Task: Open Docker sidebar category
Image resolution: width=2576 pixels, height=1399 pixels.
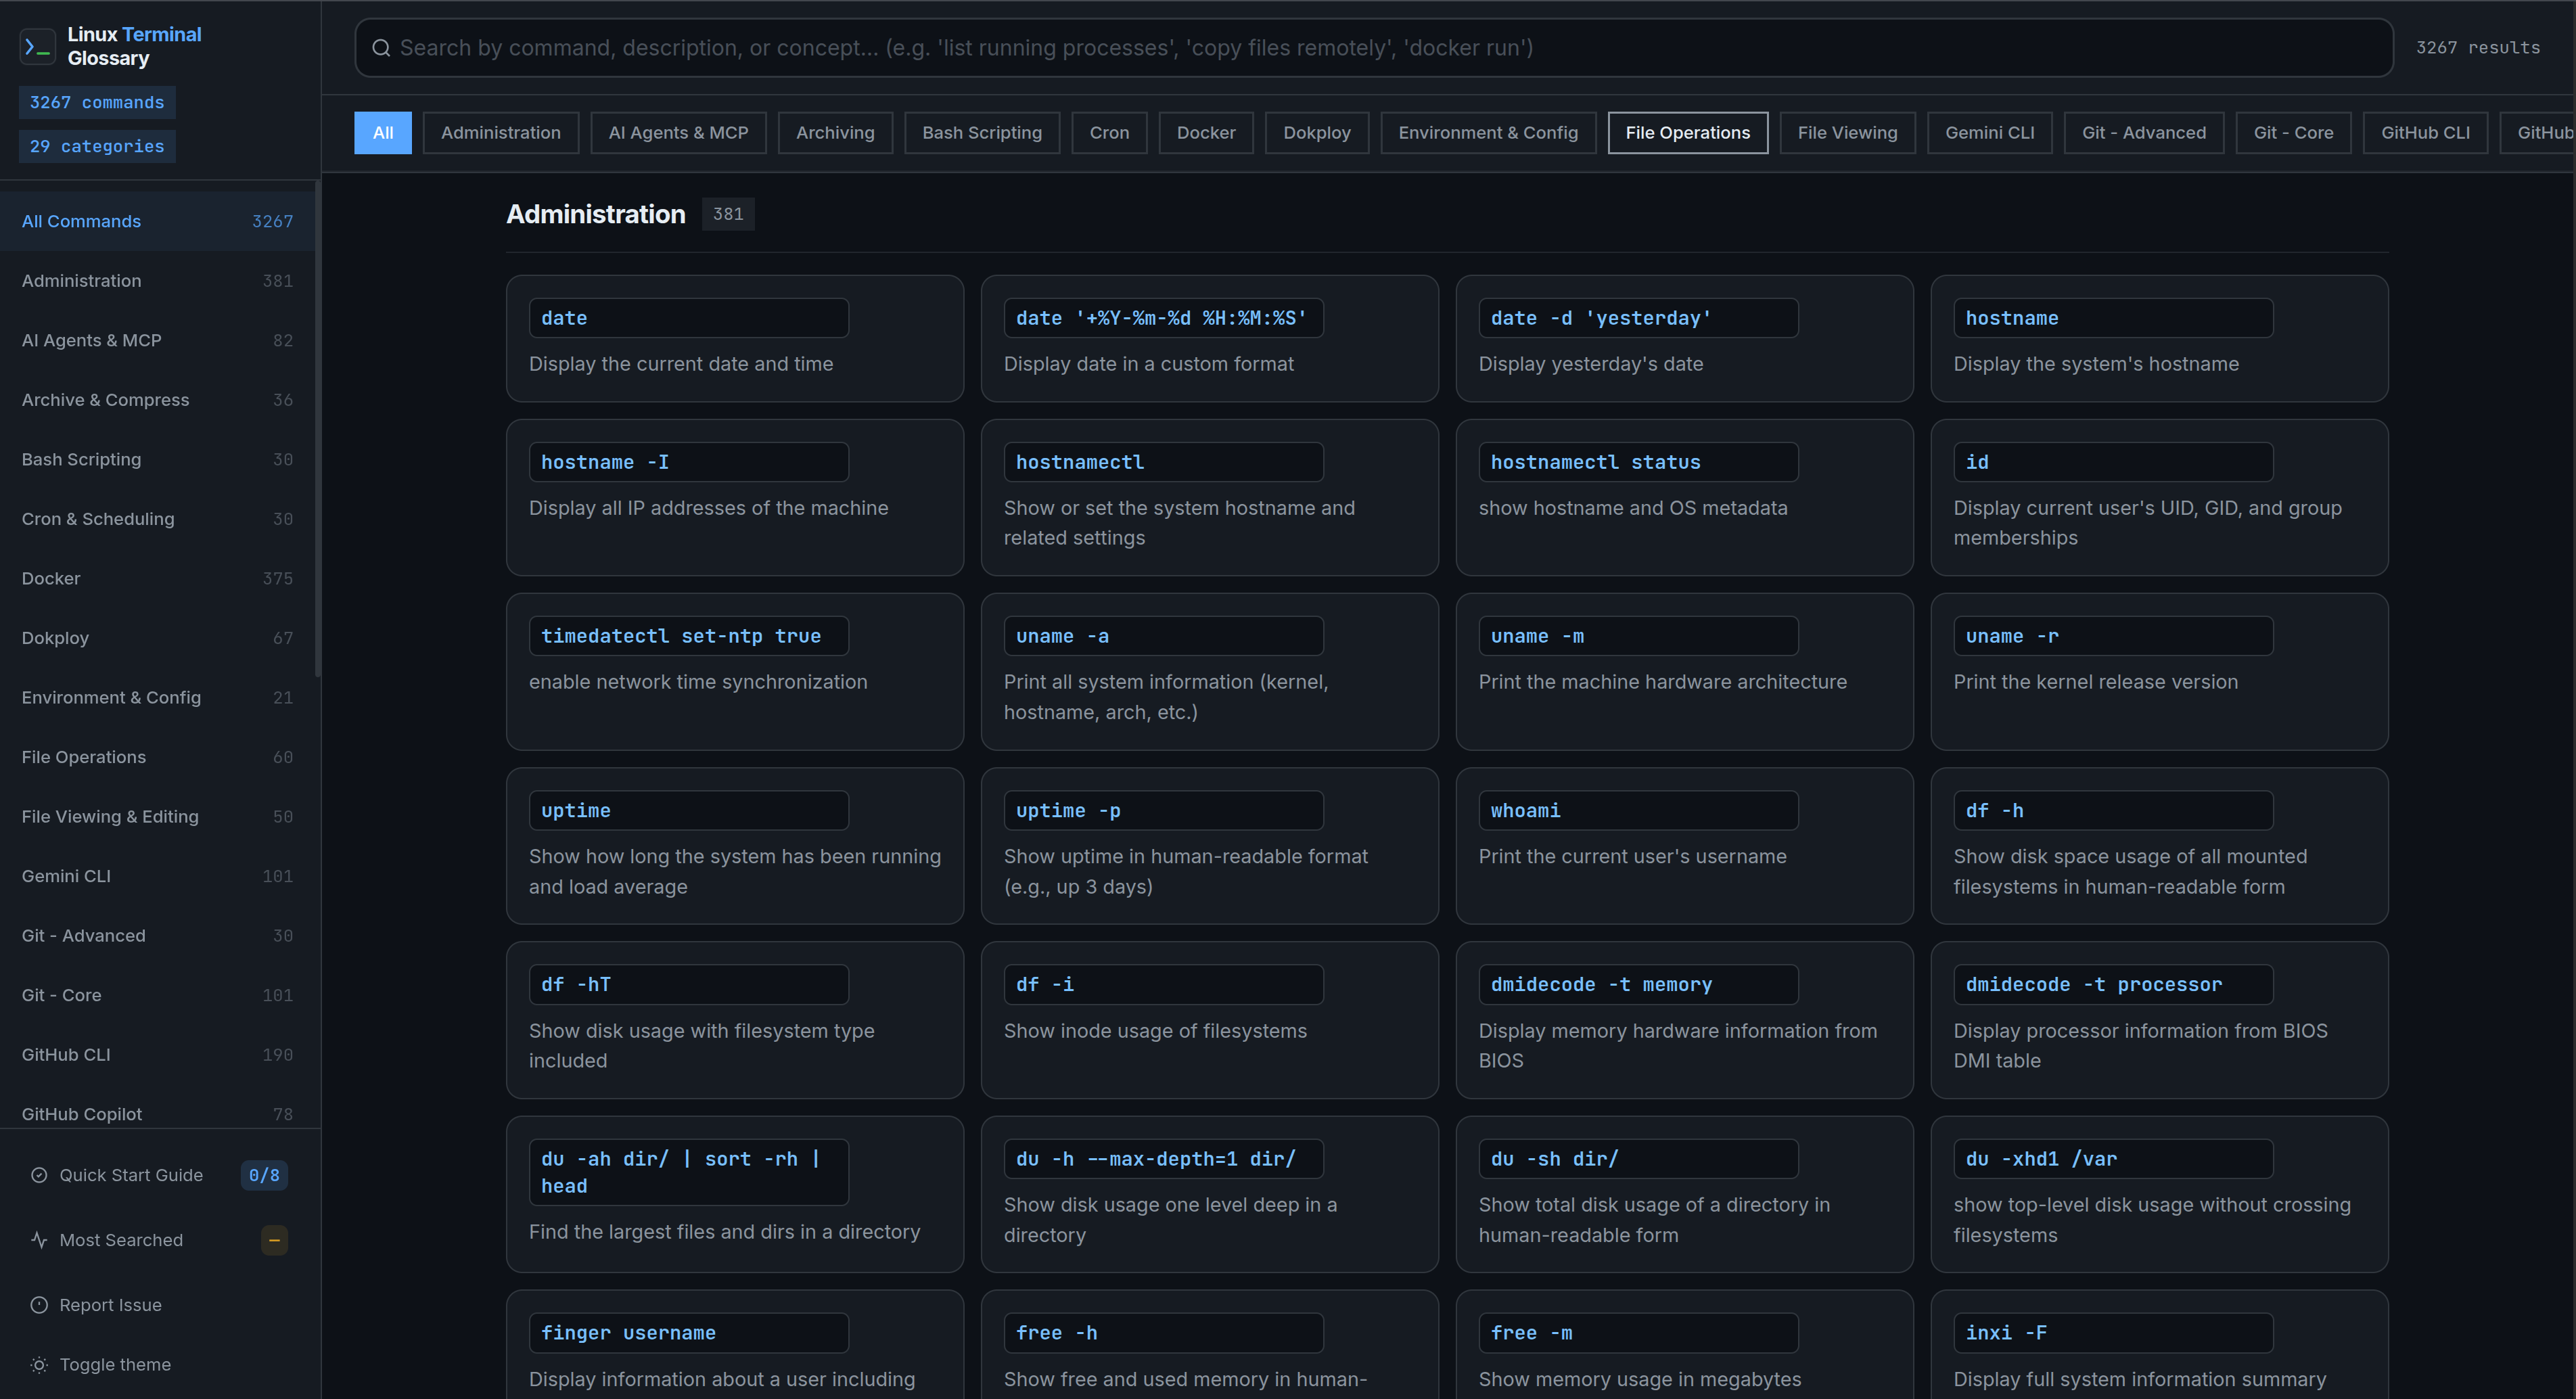Action: click(x=157, y=578)
